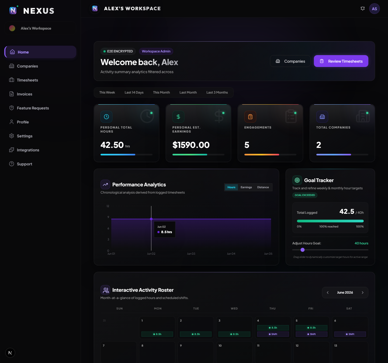Click the Goal Tracker target icon
Screen dimensions: 388x363
[x=297, y=180]
